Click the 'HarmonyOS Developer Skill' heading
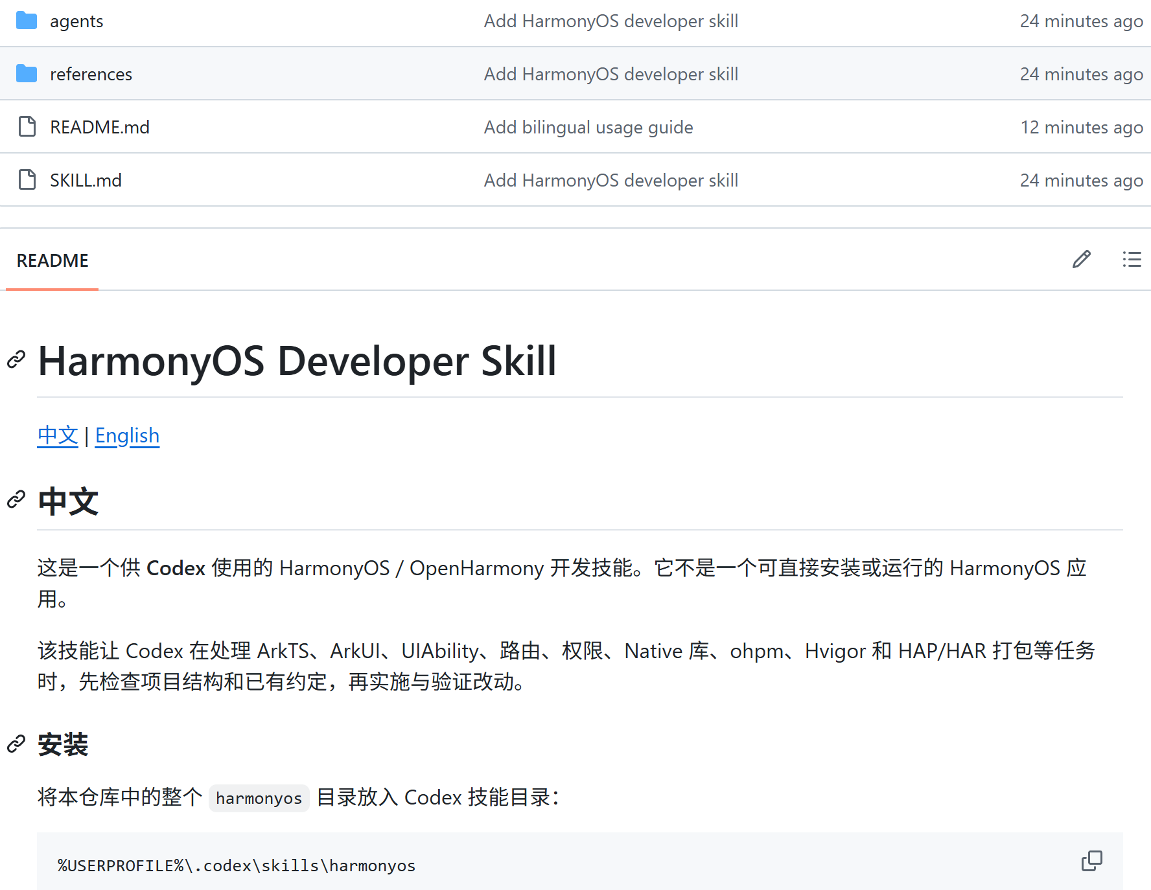 pyautogui.click(x=297, y=361)
